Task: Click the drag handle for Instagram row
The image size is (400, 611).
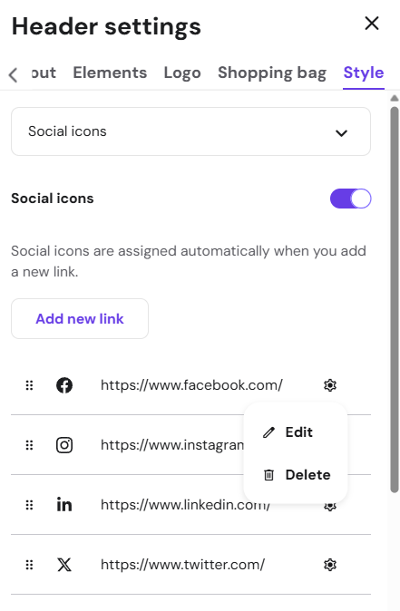Action: [29, 445]
